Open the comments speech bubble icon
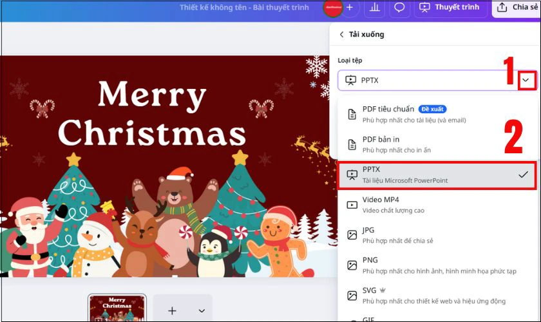Screen dimensions: 541x322 (x=399, y=7)
